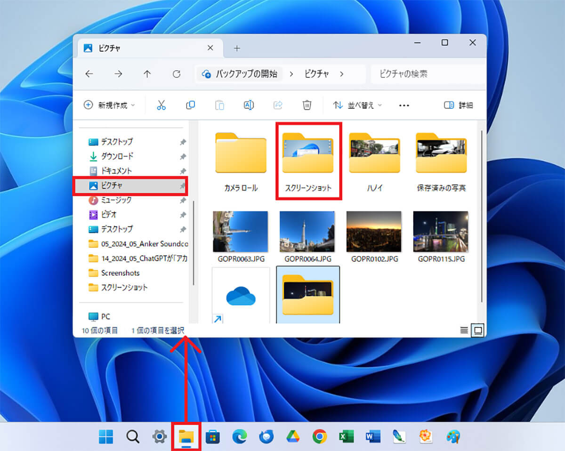
Task: Launch Google Drive from taskbar
Action: (x=293, y=437)
